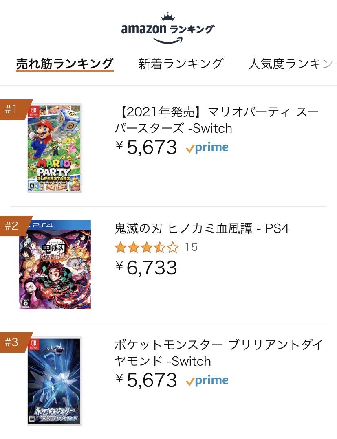Click the #3 rank badge
This screenshot has height=439, width=337.
[x=13, y=342]
